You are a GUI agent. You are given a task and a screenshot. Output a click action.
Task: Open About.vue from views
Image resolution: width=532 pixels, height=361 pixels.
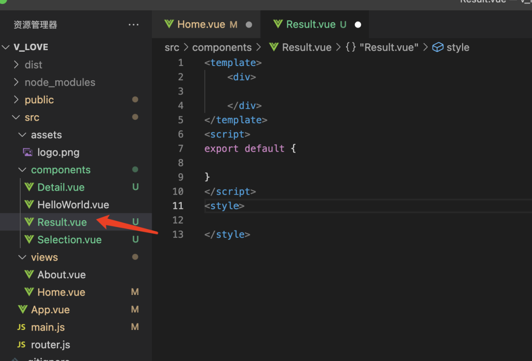[x=76, y=275]
